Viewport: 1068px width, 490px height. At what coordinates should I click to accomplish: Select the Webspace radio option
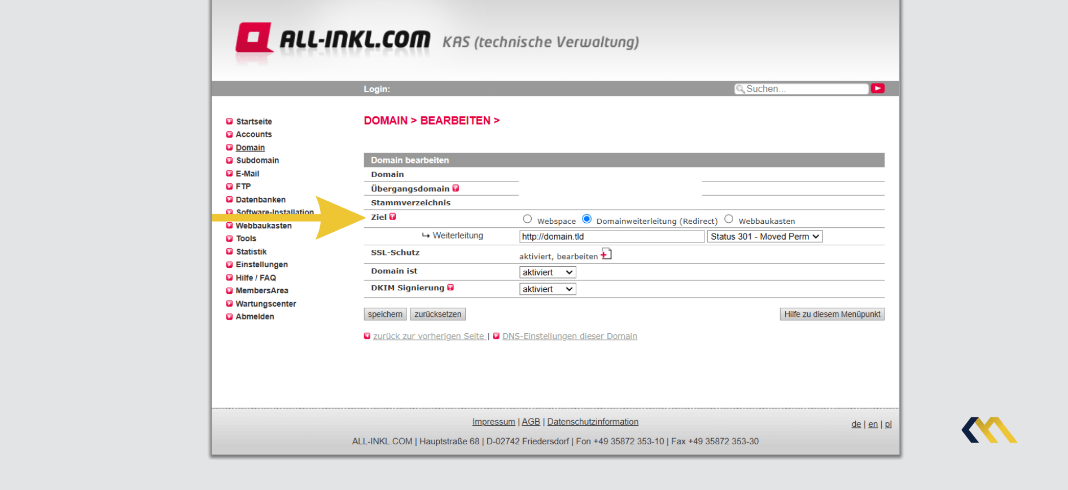click(x=527, y=219)
